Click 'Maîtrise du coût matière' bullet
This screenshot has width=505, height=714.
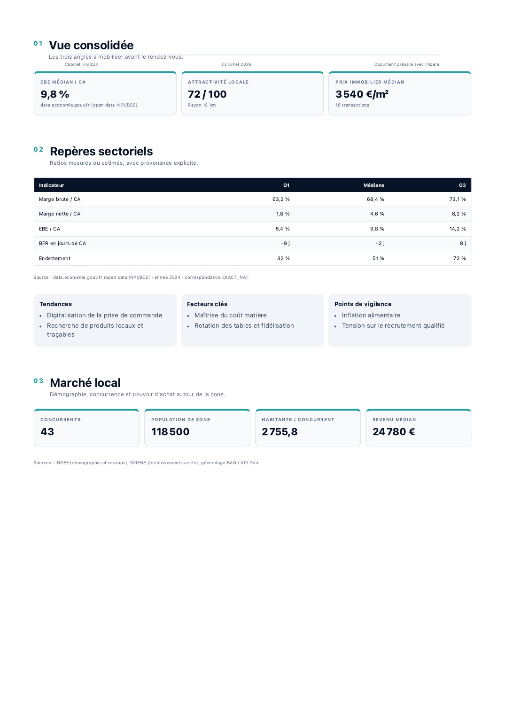(x=230, y=315)
